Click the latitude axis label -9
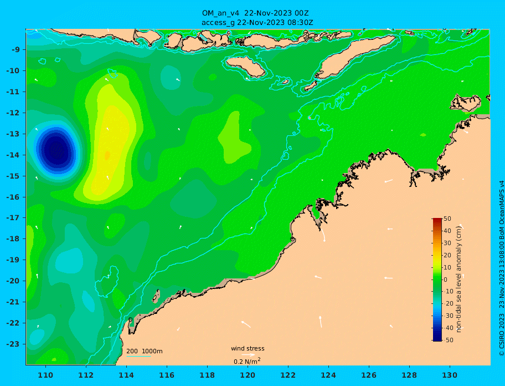 (x=16, y=50)
